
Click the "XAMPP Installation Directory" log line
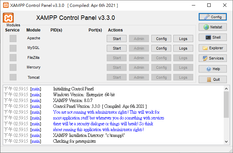(x=89, y=135)
